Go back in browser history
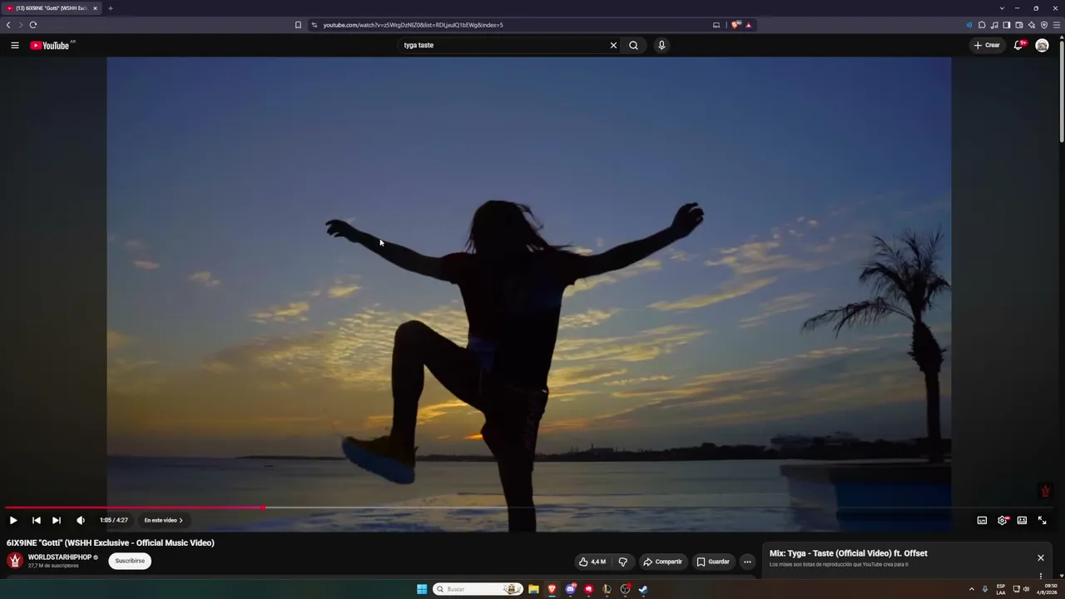1065x599 pixels. (8, 25)
